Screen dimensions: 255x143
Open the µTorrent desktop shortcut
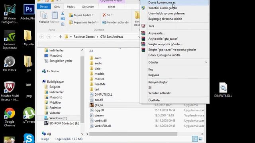coord(29,115)
